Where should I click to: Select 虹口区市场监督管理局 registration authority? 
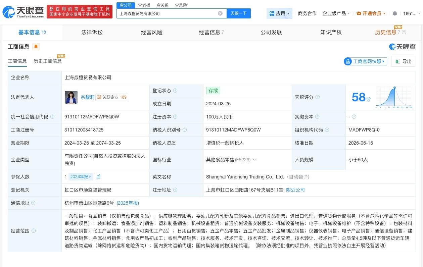point(88,190)
